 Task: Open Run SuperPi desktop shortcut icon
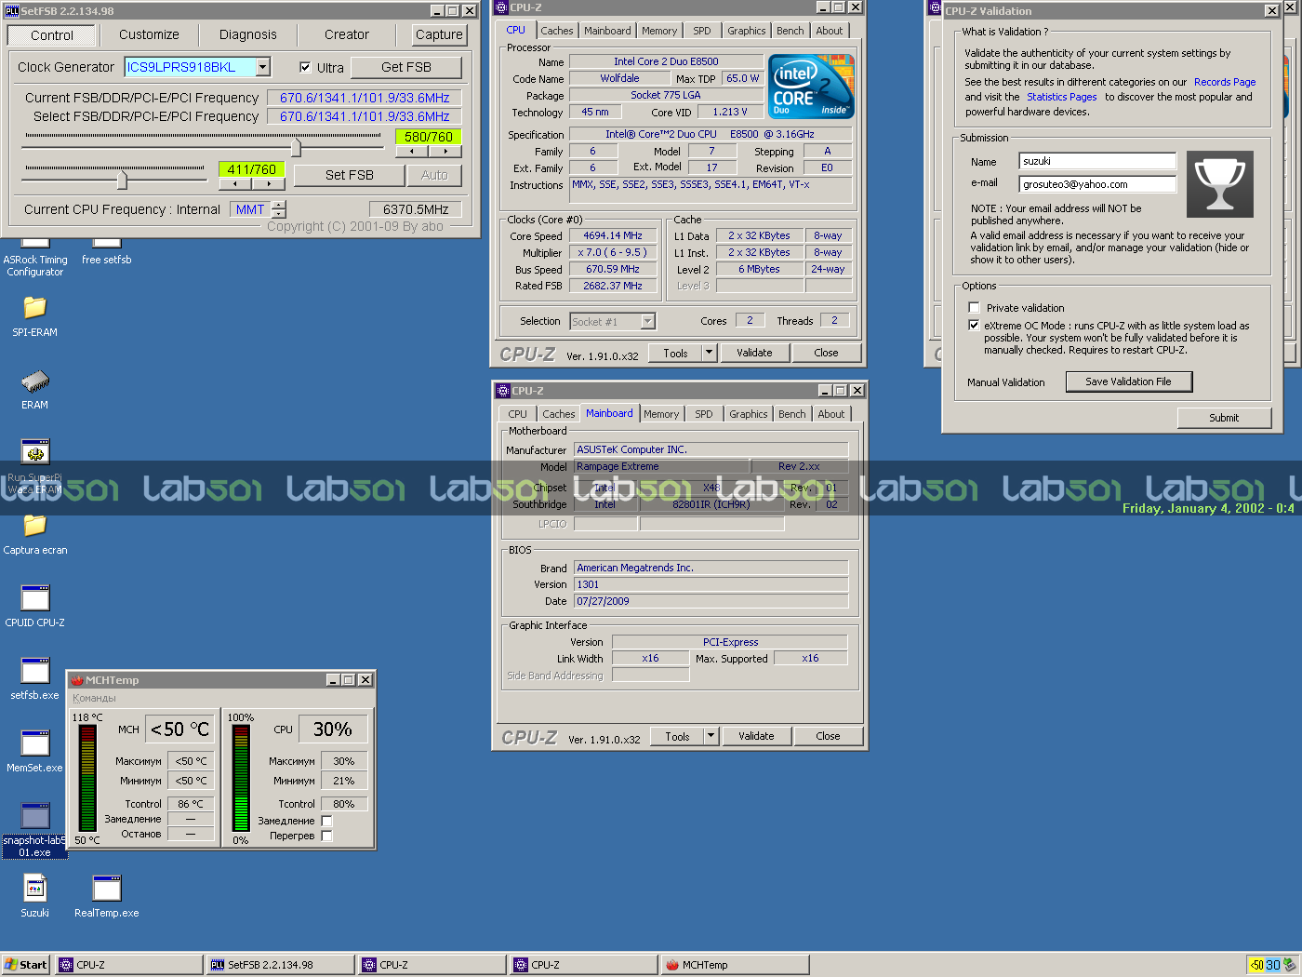(x=34, y=453)
